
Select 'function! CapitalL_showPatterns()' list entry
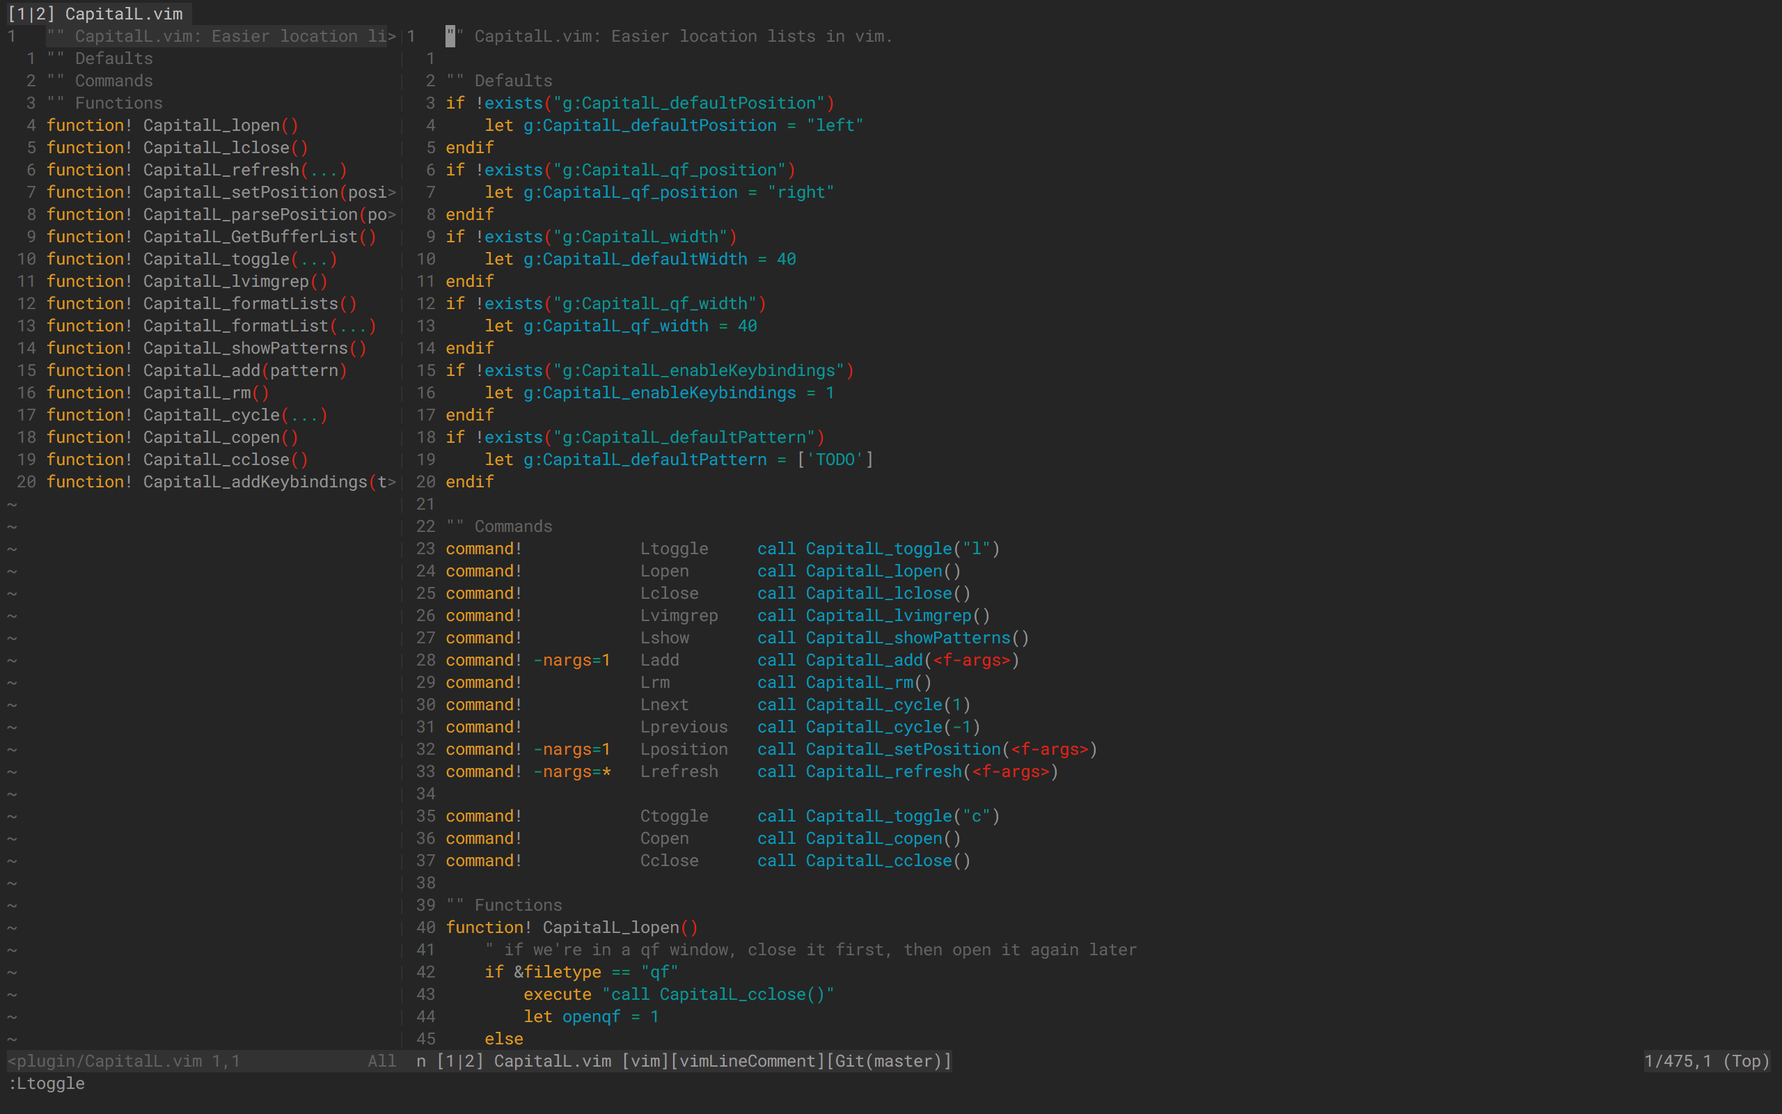point(206,347)
